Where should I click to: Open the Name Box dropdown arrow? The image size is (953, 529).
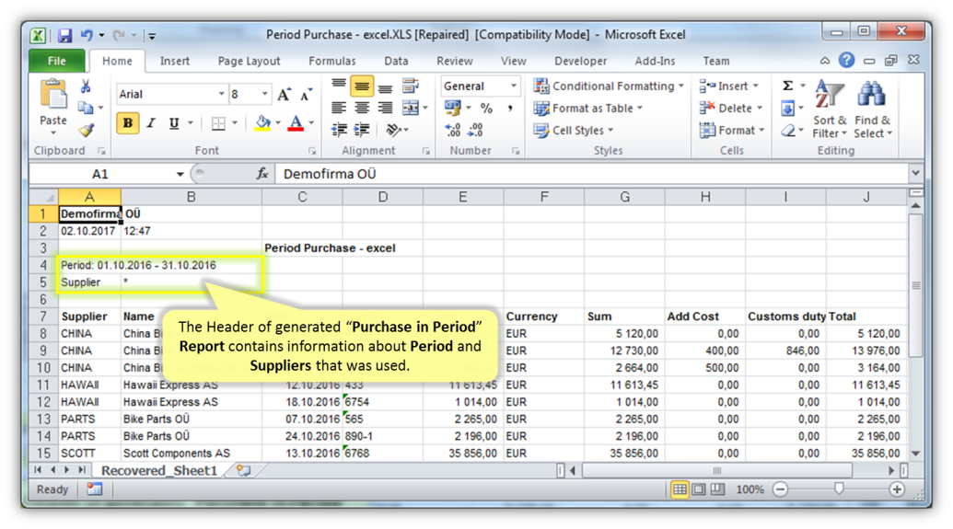[180, 174]
